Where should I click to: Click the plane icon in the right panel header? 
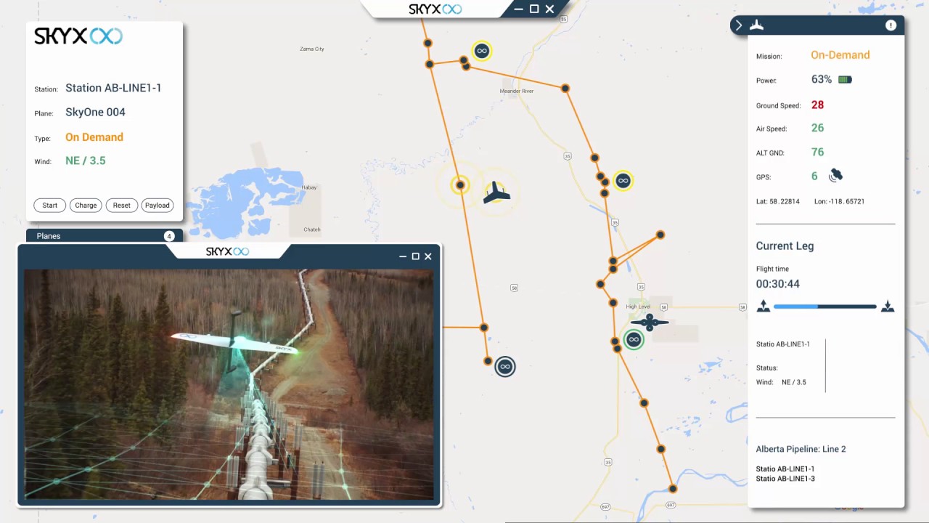pyautogui.click(x=757, y=25)
